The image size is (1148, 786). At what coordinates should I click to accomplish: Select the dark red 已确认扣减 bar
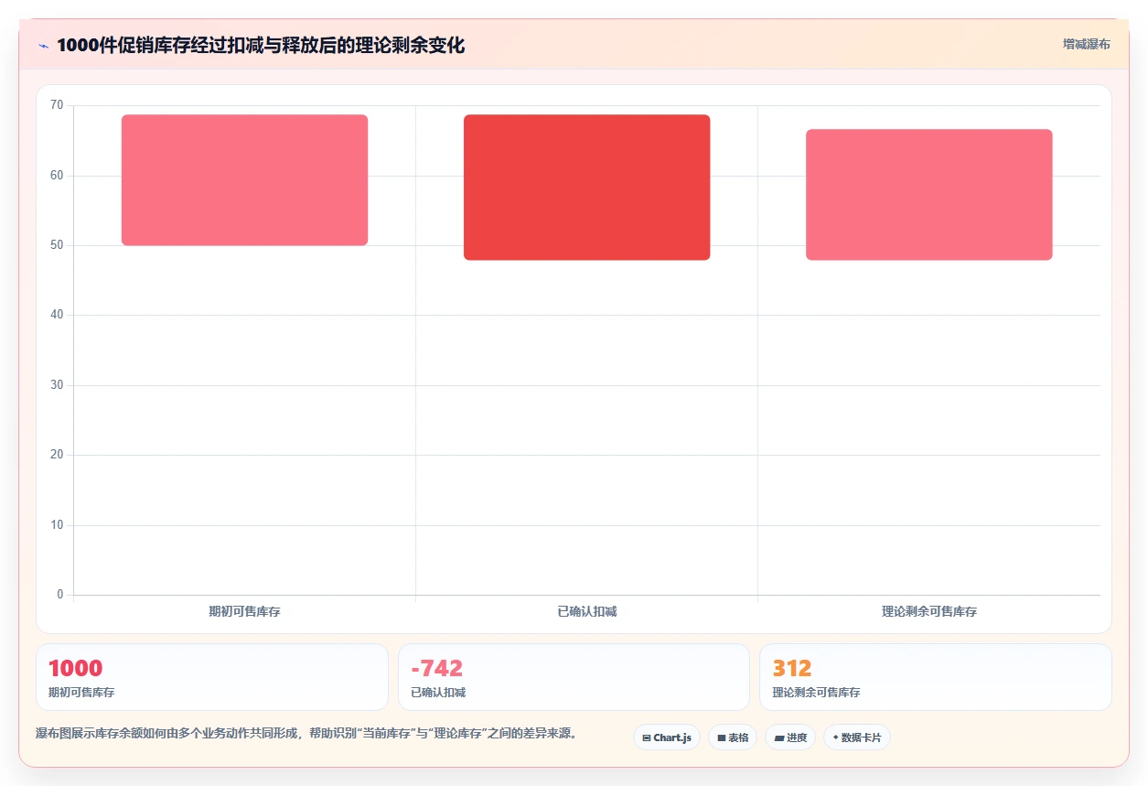[x=586, y=188]
